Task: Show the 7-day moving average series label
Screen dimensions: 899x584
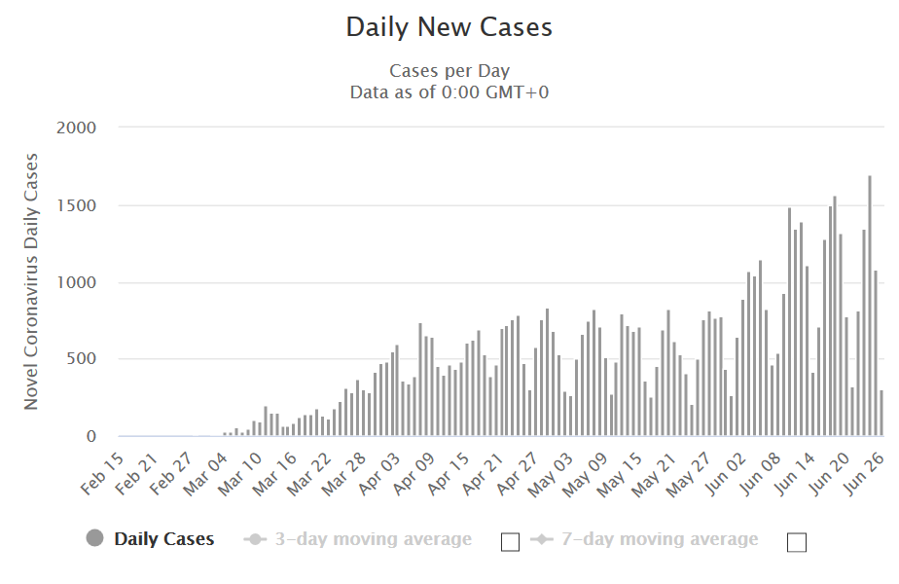Action: coord(660,539)
